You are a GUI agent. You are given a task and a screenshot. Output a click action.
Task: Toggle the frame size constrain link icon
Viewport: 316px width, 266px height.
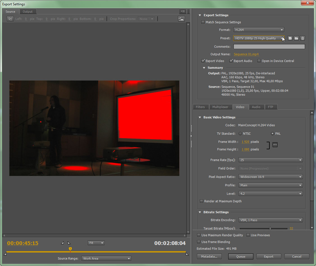(275, 145)
